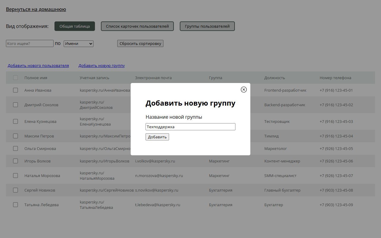The width and height of the screenshot is (381, 238).
Task: Click account kaspersky.ru/СергейНовиков
Action: 107,190
